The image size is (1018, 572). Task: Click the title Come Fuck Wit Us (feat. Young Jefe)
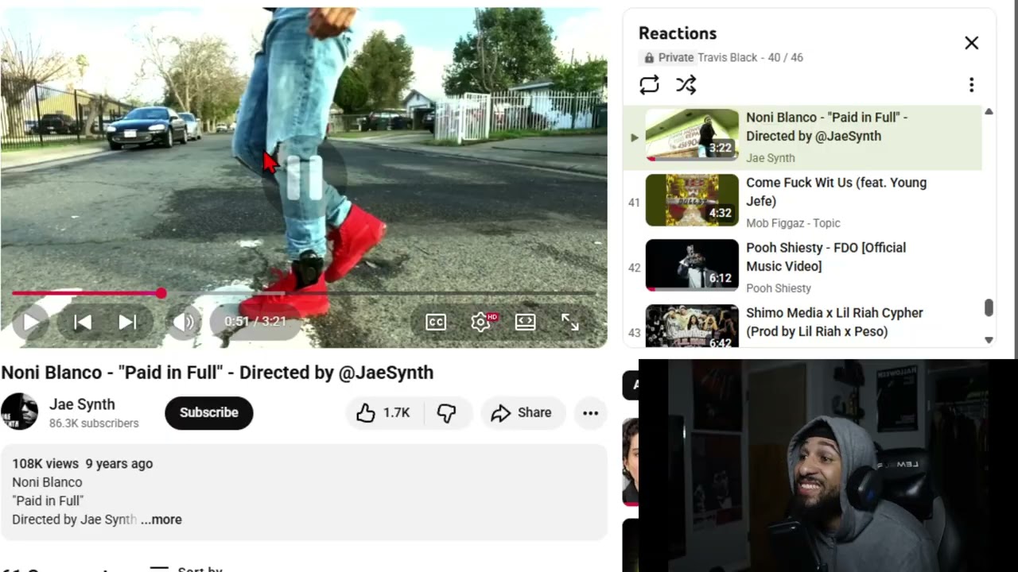point(836,191)
